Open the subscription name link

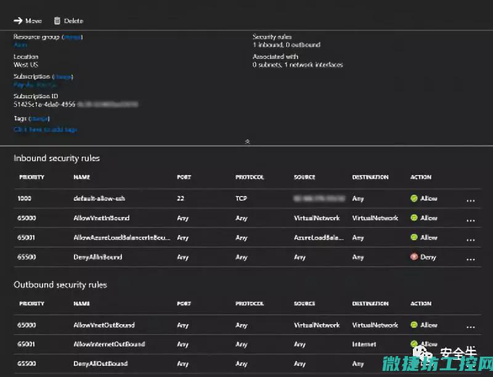point(35,85)
